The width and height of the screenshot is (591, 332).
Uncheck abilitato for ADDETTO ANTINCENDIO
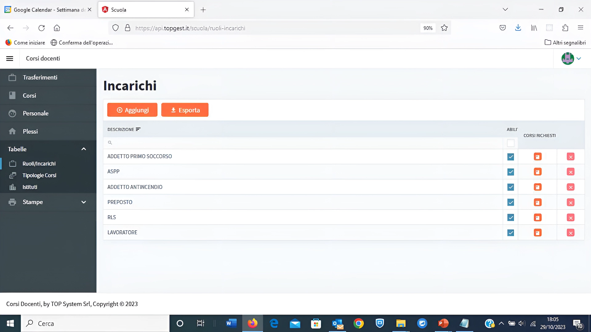coord(510,187)
